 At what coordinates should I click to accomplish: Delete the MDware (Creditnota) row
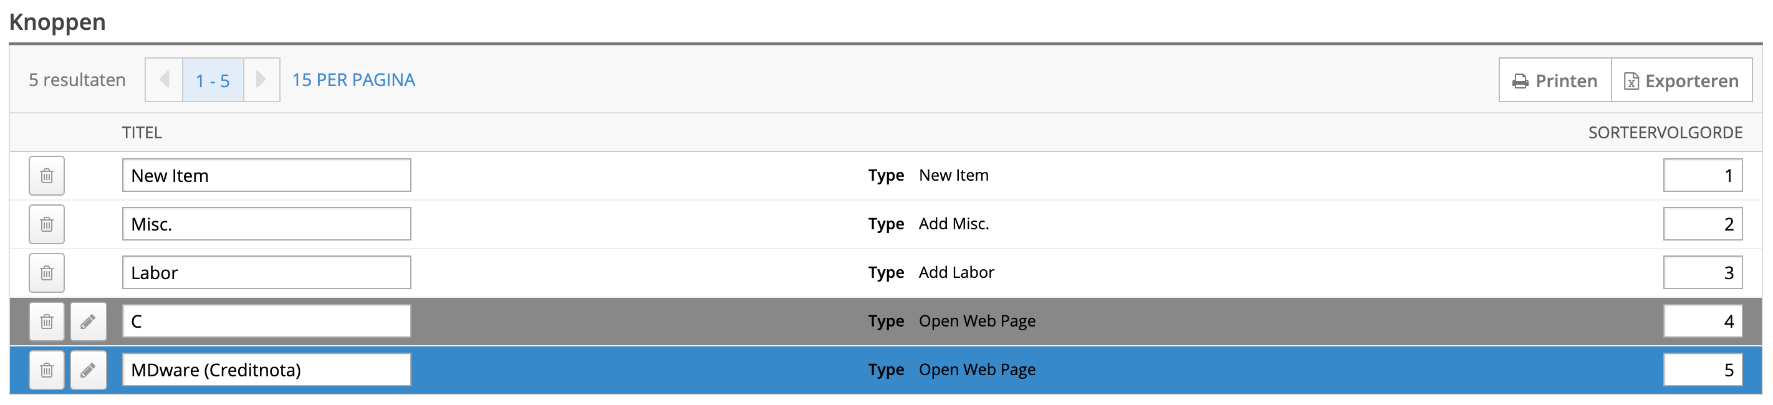tap(47, 370)
